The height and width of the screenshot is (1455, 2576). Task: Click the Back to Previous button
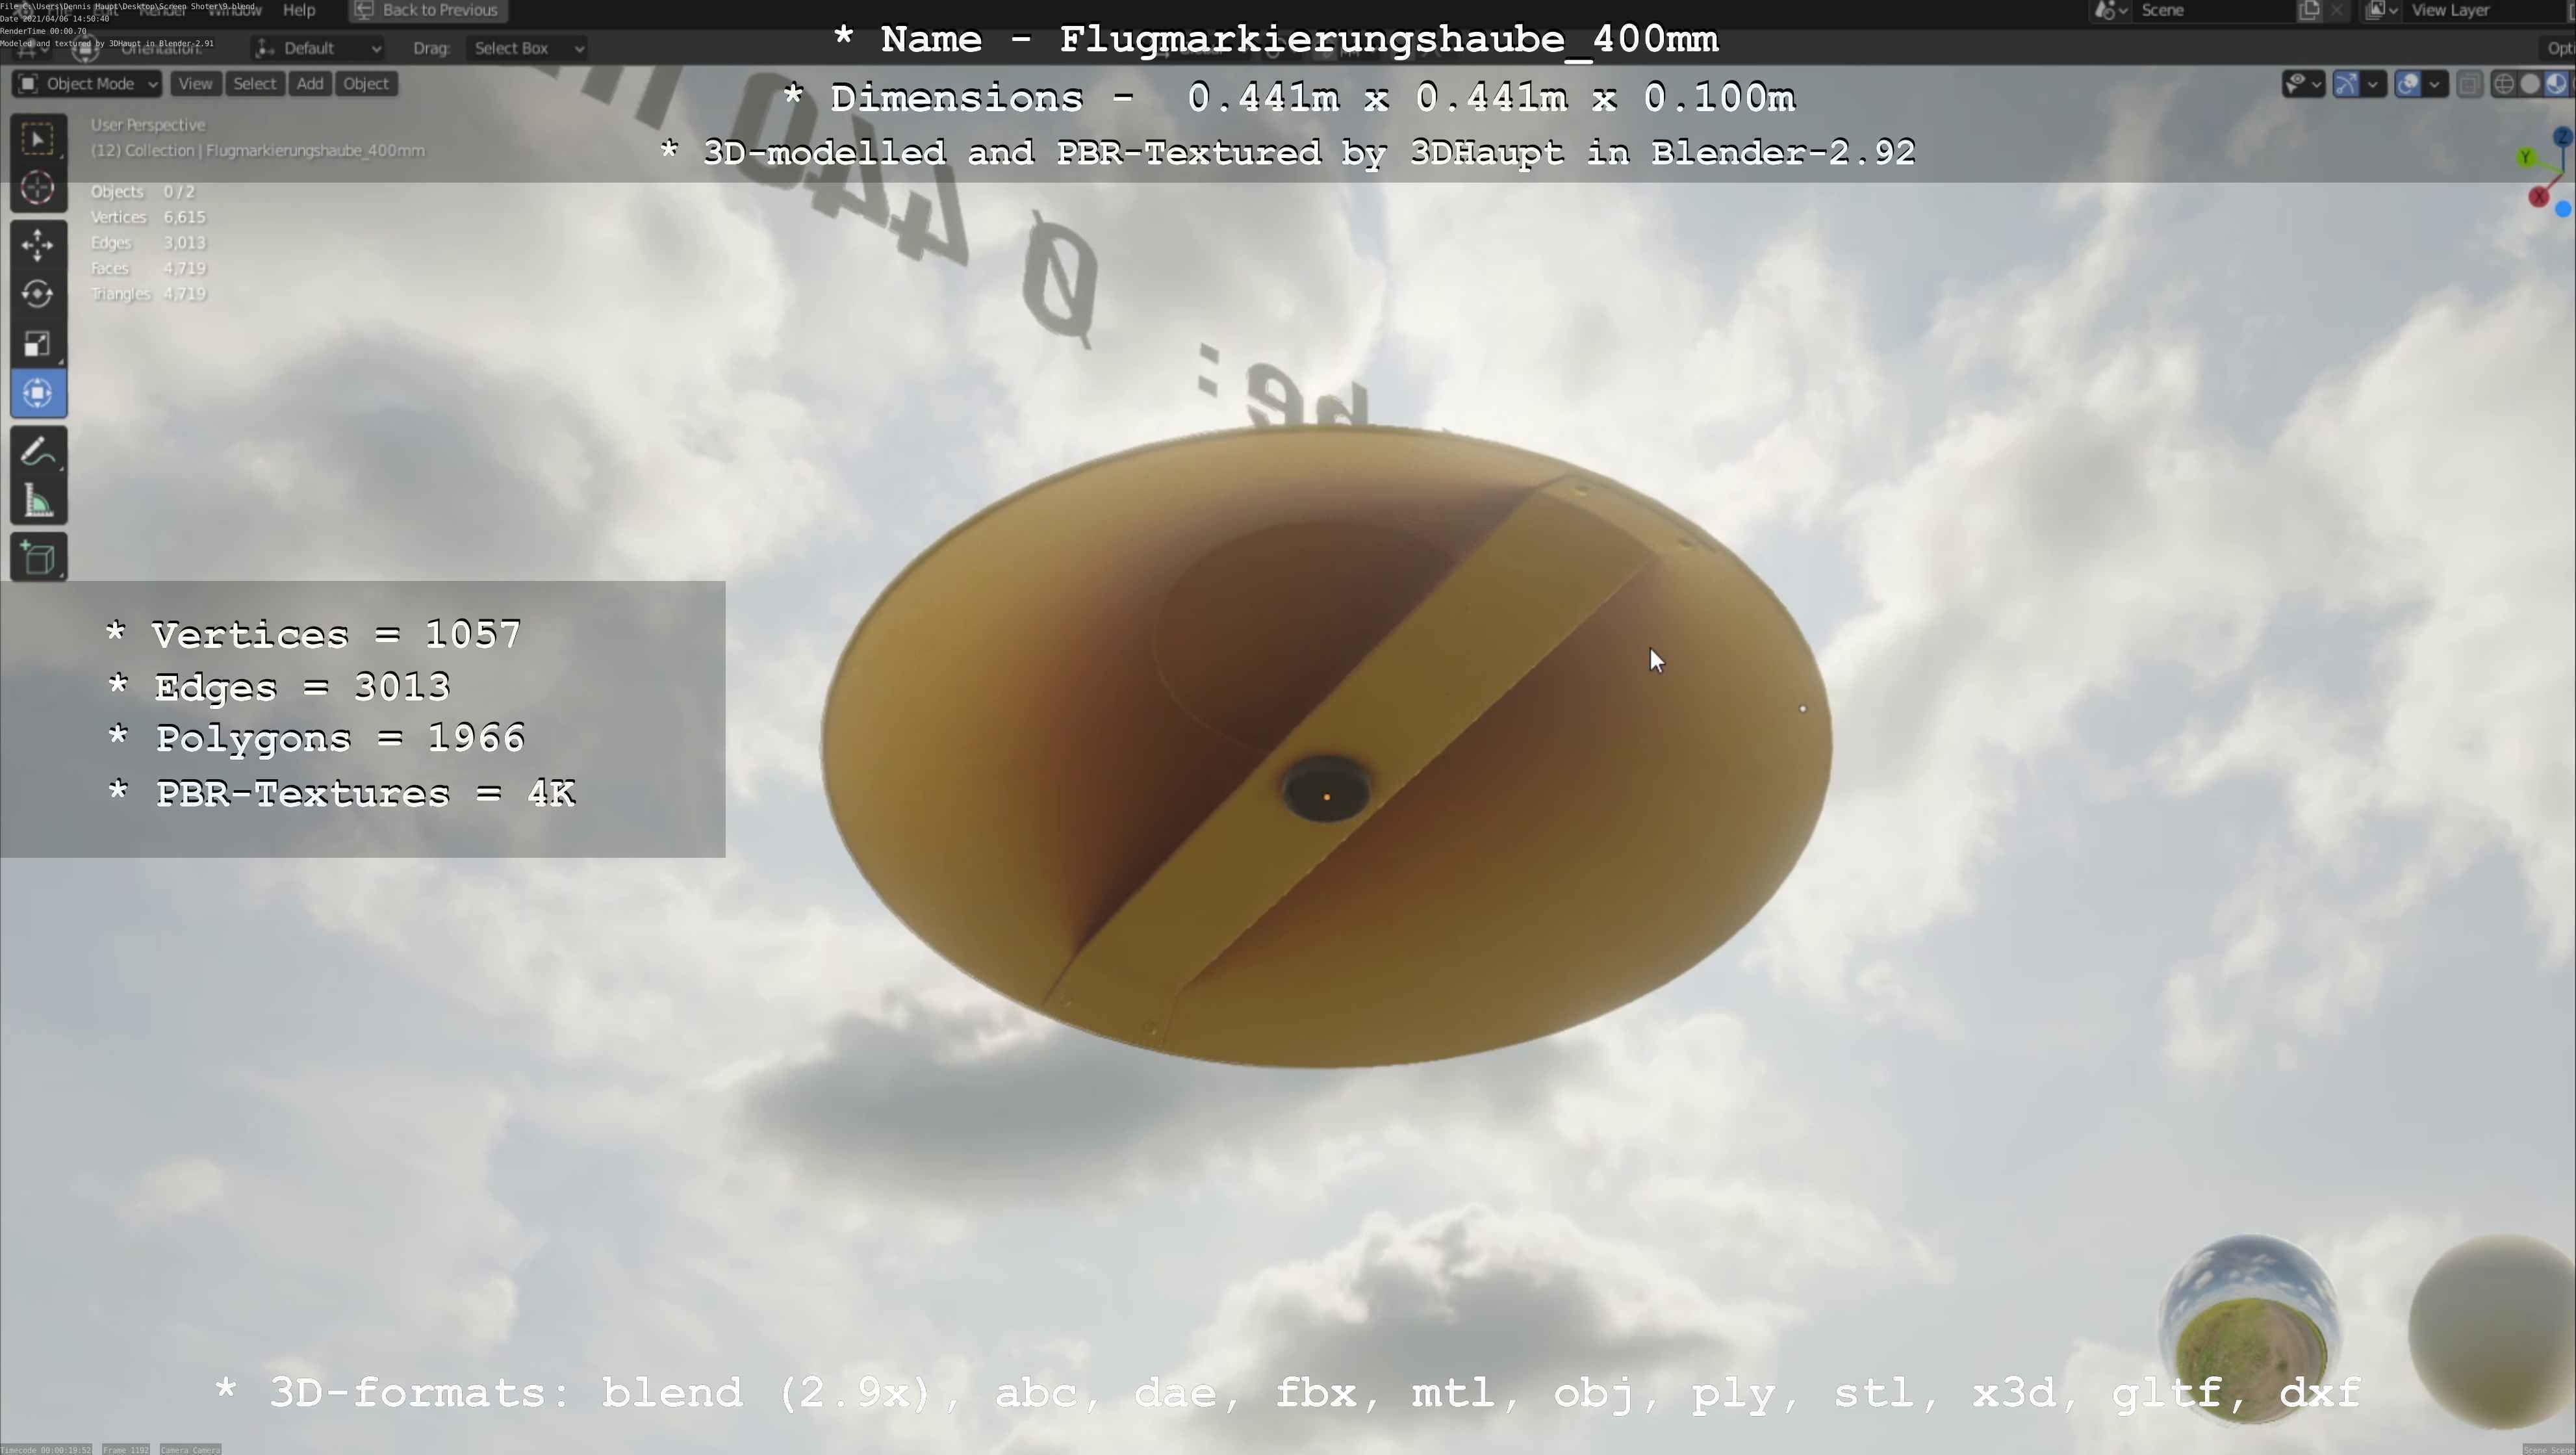coord(428,10)
